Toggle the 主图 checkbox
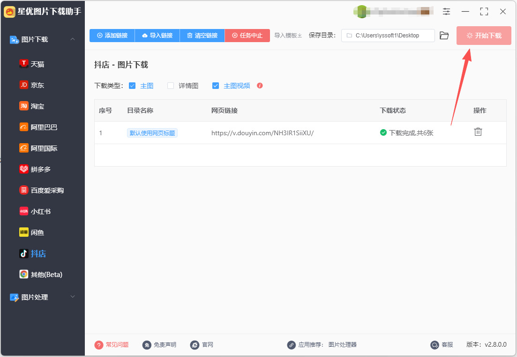Screen dimensions: 517x357 pos(132,86)
